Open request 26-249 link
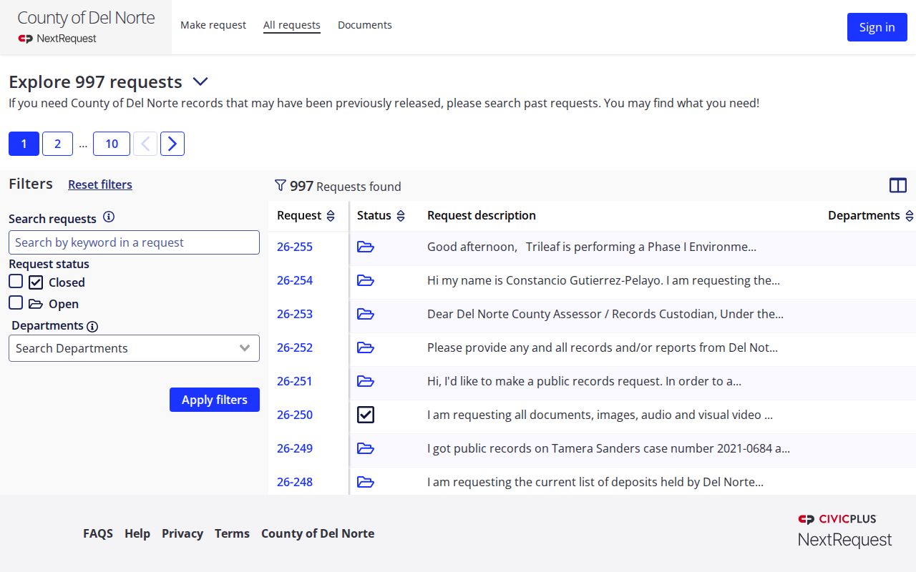Viewport: 916px width, 572px height. tap(295, 448)
